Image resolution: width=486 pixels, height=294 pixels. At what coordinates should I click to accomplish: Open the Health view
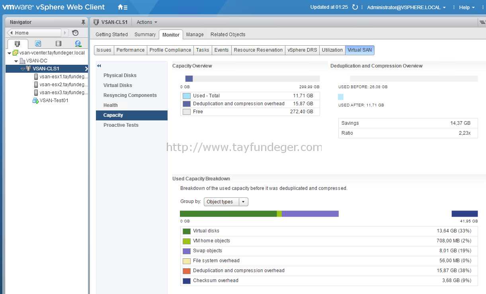(x=111, y=105)
